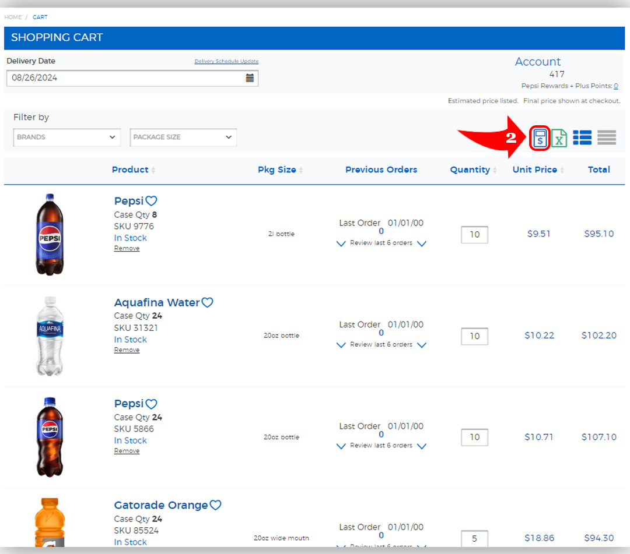Sort by the Product column header
The width and height of the screenshot is (630, 554).
(130, 170)
